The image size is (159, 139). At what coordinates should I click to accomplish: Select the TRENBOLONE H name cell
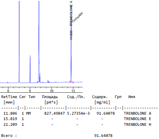pyautogui.click(x=137, y=125)
